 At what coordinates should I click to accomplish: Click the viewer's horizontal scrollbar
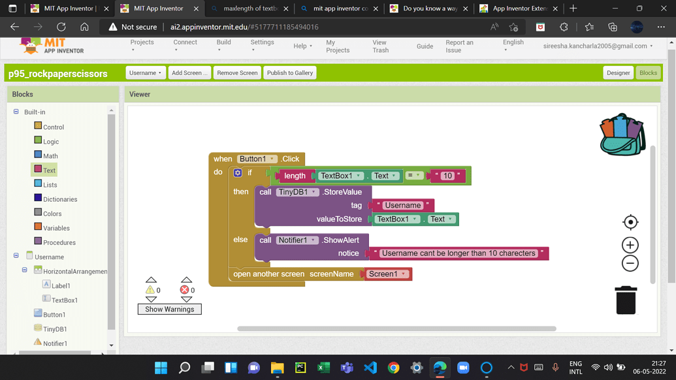tap(396, 329)
